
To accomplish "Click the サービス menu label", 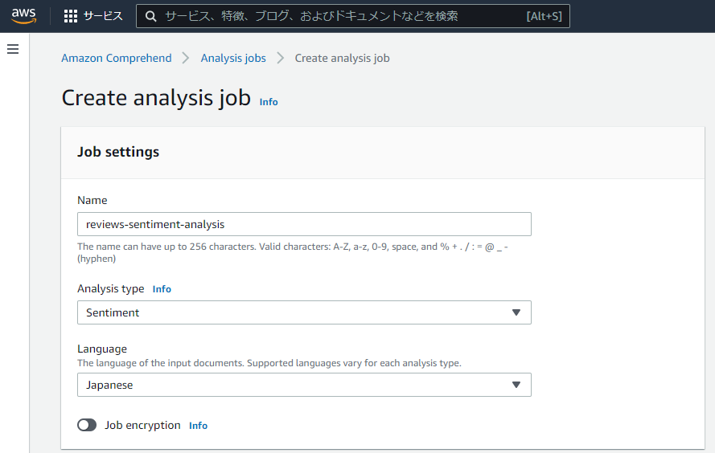I will 103,16.
